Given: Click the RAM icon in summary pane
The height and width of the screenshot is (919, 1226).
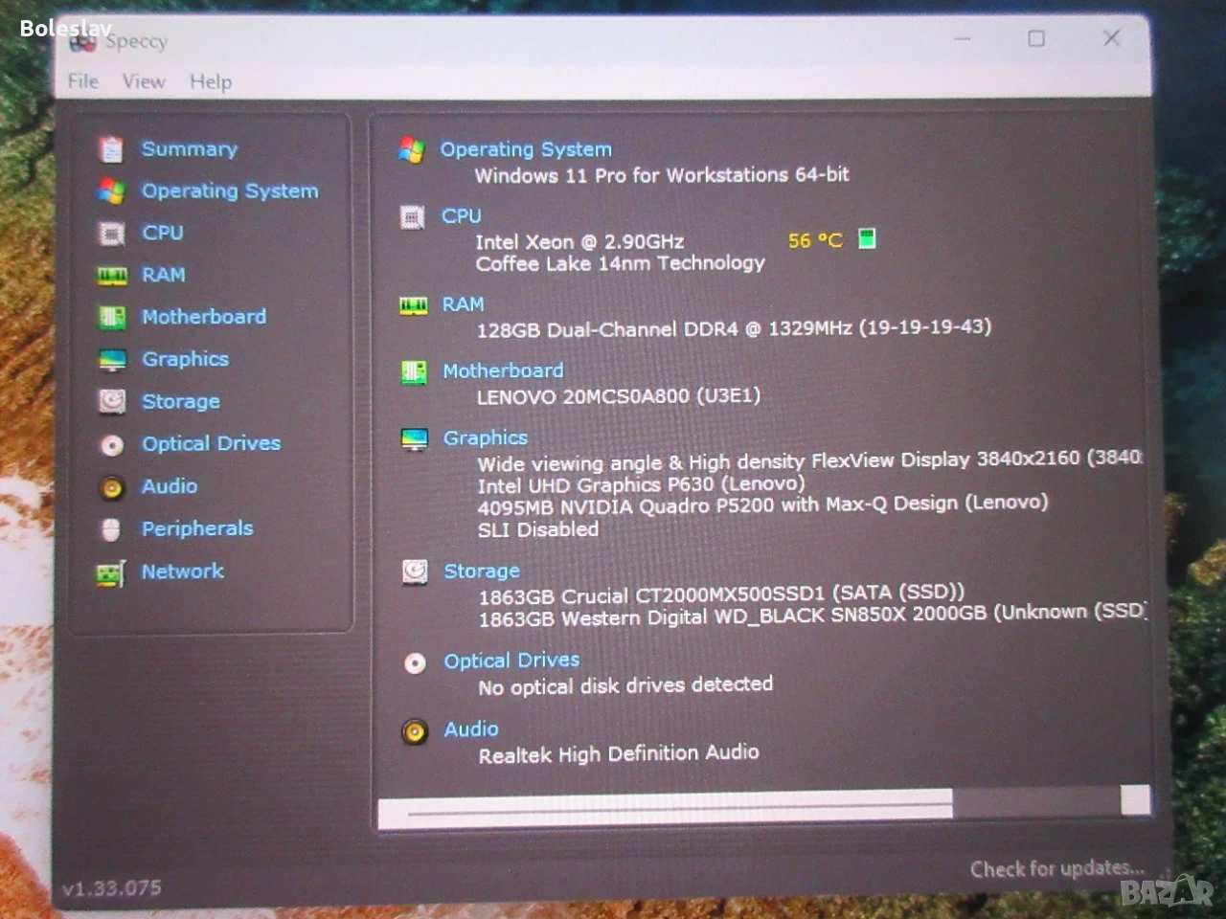Looking at the screenshot, I should [x=413, y=305].
